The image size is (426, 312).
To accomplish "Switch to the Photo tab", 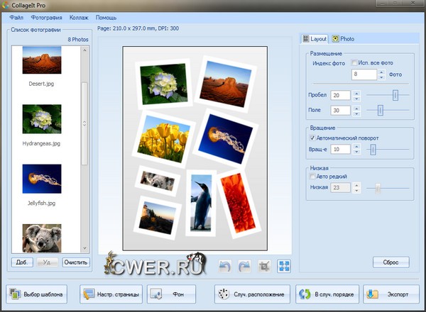I will (344, 39).
